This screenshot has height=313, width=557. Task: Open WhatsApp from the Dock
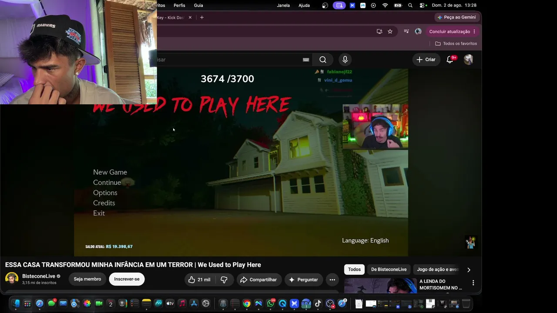point(270,303)
